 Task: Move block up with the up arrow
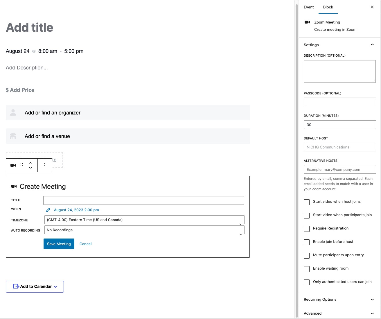pos(30,163)
